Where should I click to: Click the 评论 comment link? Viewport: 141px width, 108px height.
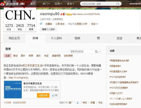(100, 103)
